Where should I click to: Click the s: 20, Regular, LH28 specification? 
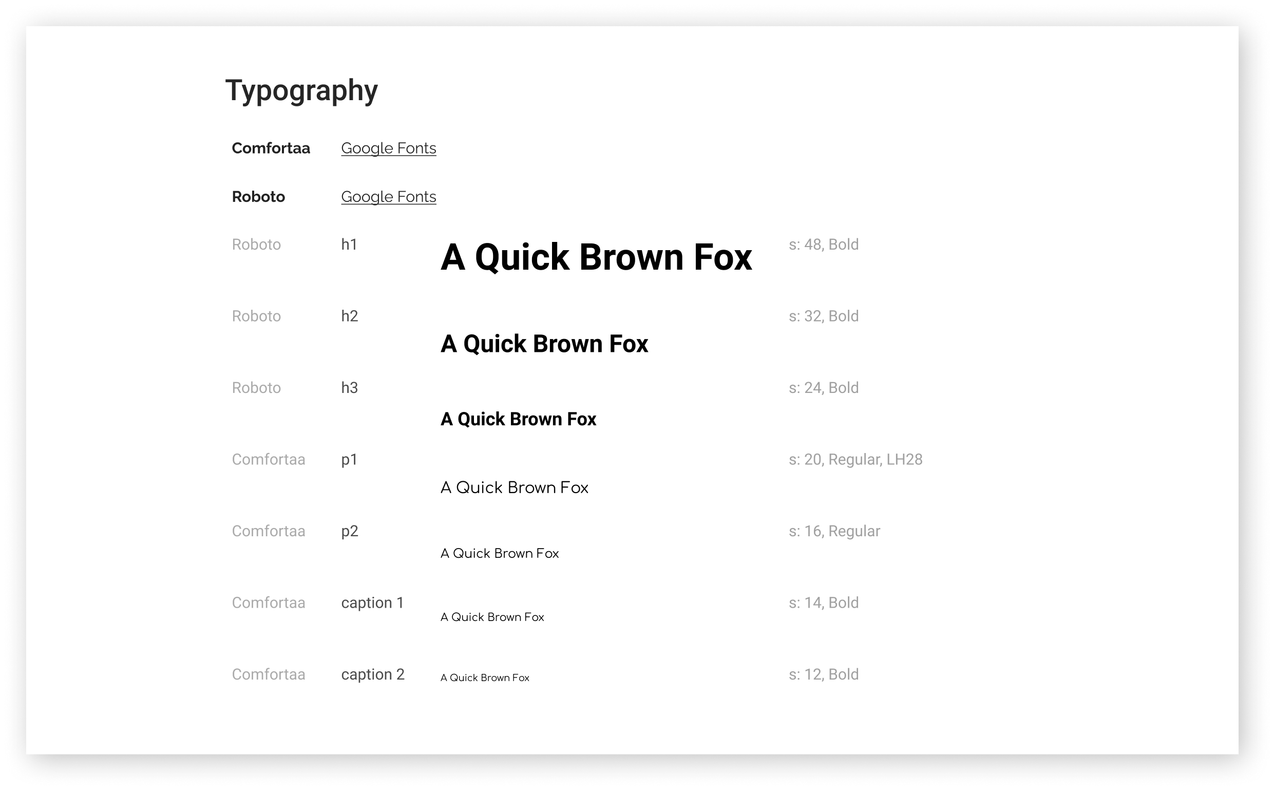pyautogui.click(x=855, y=459)
